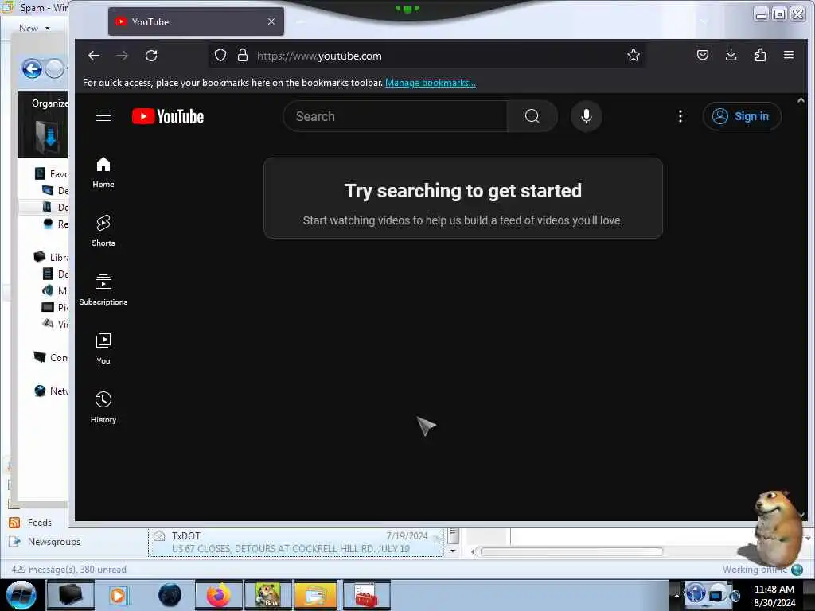Open the Windows Start button
This screenshot has width=815, height=611.
(x=21, y=595)
